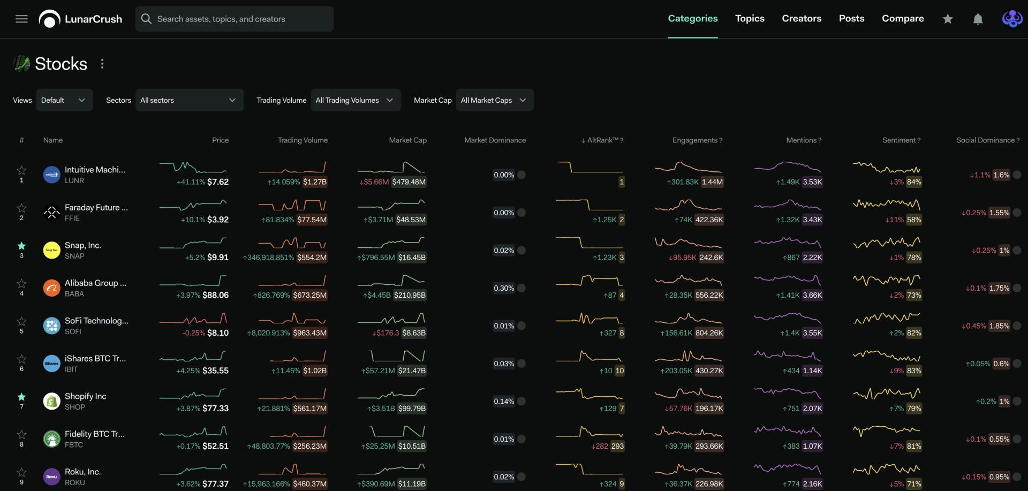The image size is (1028, 491).
Task: Unfavorite Snap, Inc. star
Action: pos(21,246)
